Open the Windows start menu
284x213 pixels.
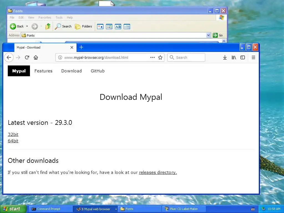pyautogui.click(x=13, y=209)
